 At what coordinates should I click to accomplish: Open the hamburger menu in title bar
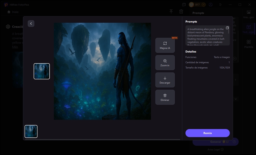coord(220,5)
